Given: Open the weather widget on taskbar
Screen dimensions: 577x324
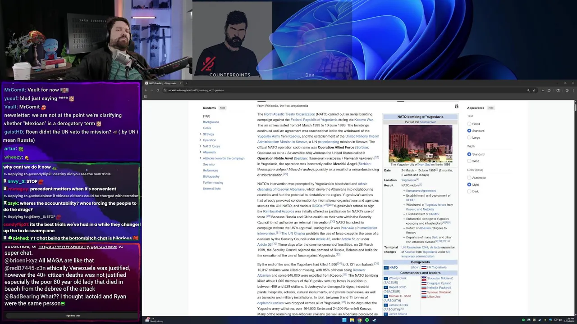Looking at the screenshot, I should (154, 320).
